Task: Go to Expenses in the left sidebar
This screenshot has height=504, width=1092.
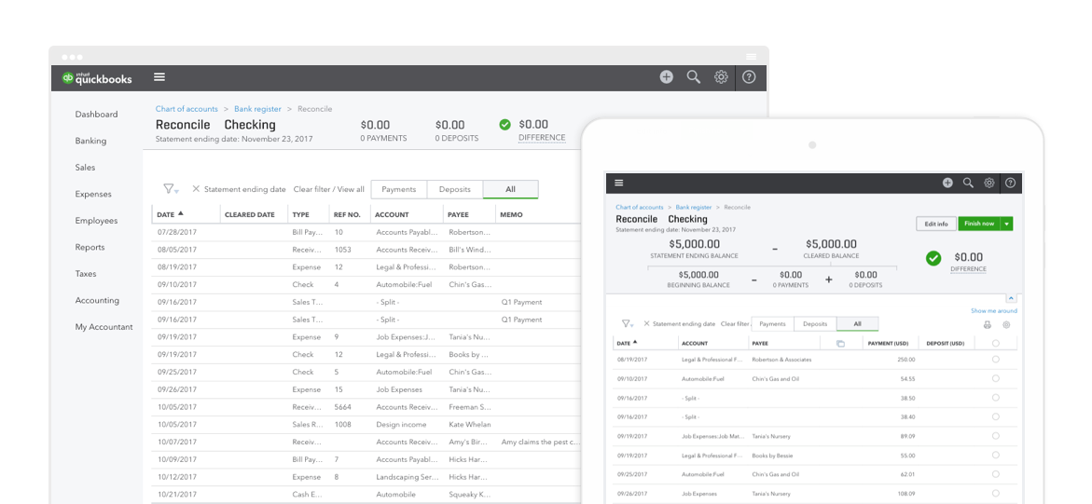Action: point(93,194)
